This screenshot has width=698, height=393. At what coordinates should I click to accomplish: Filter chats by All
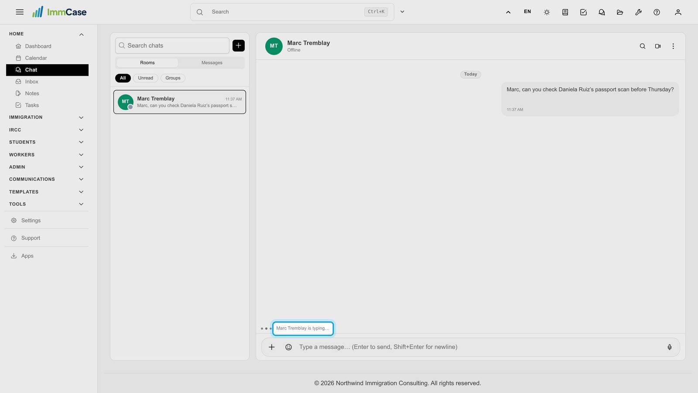coord(123,78)
